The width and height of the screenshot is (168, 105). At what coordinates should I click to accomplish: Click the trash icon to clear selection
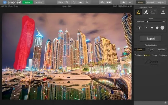click(139, 28)
